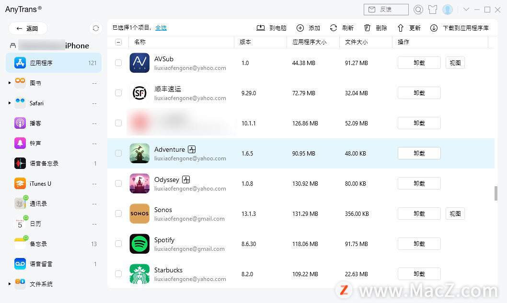The width and height of the screenshot is (507, 303).
Task: Open iTunes U in sidebar
Action: tap(54, 183)
